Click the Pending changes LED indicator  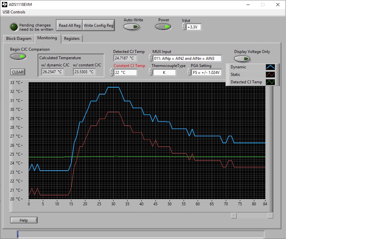14,27
